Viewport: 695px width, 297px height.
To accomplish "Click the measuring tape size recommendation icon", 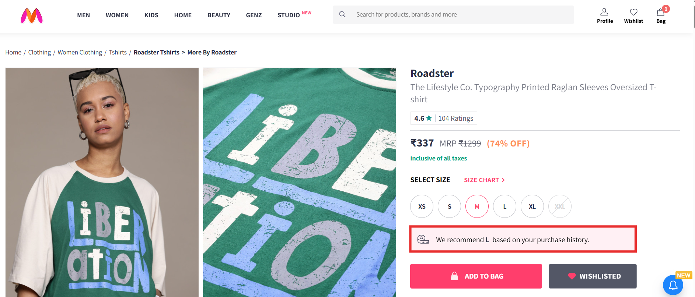I will tap(423, 240).
